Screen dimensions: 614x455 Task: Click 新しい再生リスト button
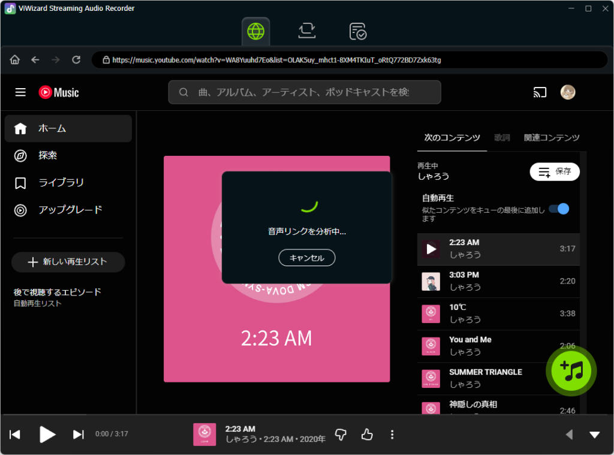coord(68,262)
